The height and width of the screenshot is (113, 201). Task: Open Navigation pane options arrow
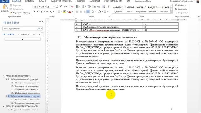point(40,22)
